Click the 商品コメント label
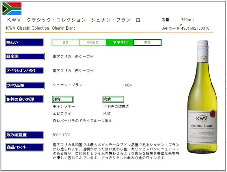The width and height of the screenshot is (227, 172). (24, 147)
